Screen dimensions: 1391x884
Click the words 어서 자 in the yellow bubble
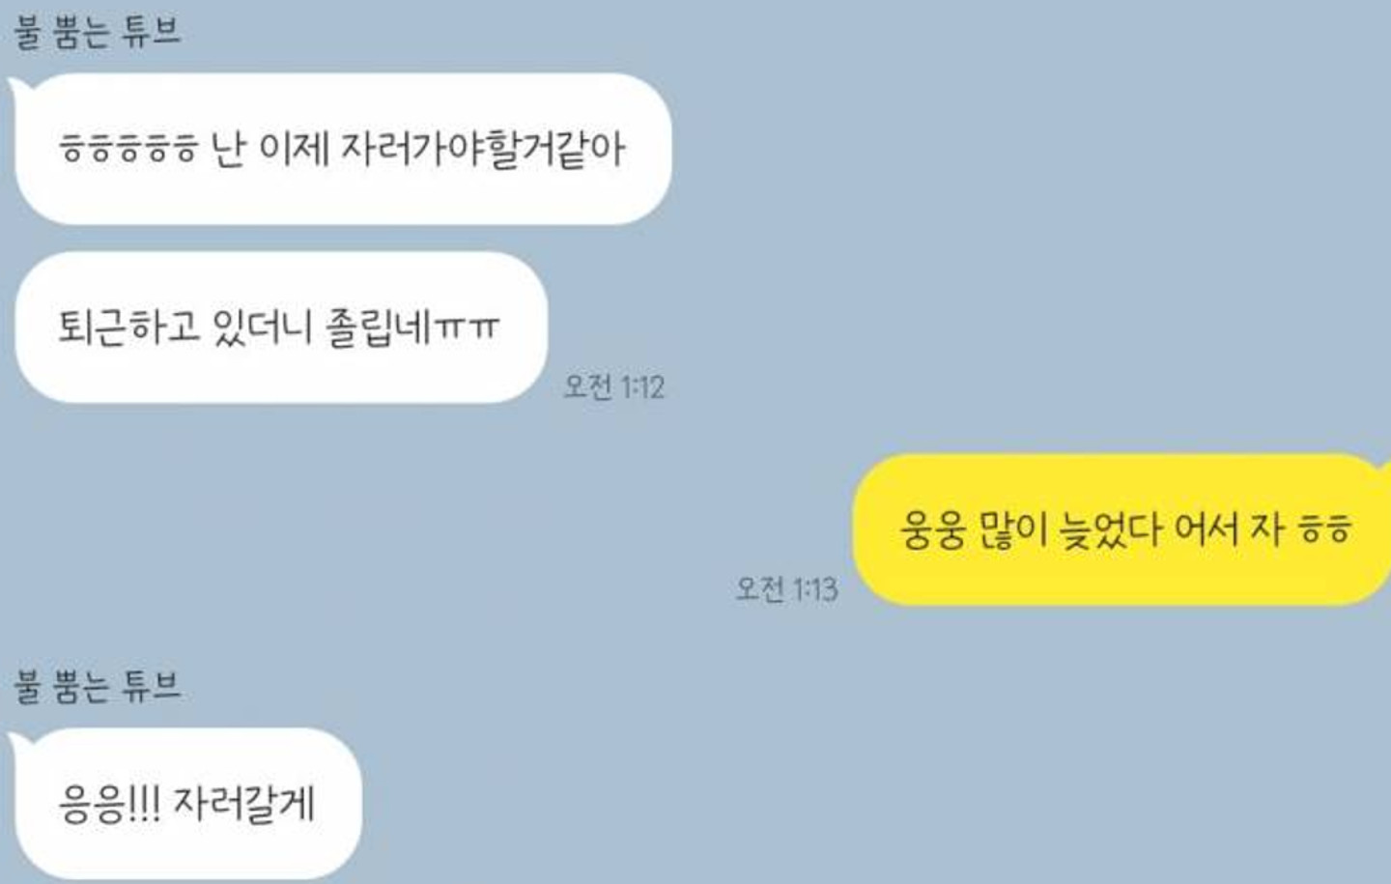pos(1228,529)
